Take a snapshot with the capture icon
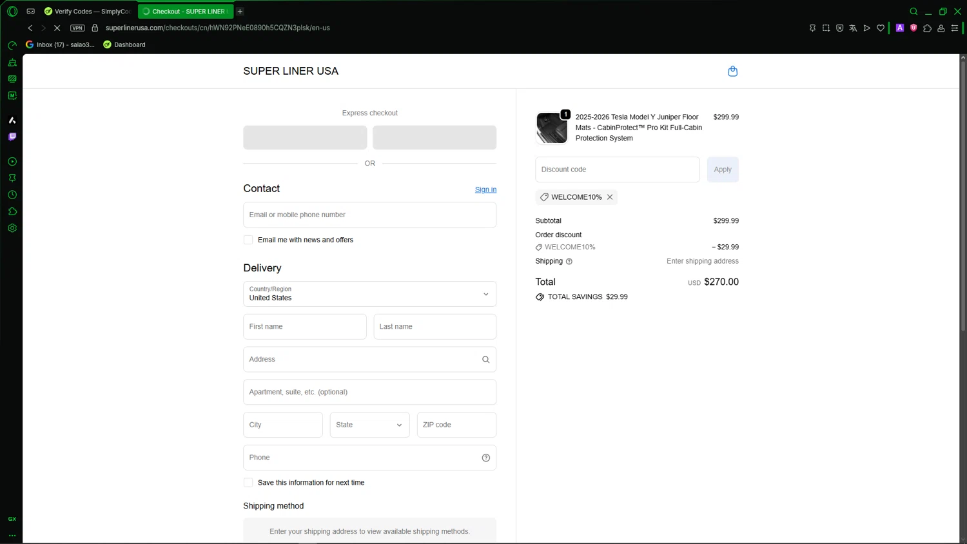The height and width of the screenshot is (544, 967). click(826, 28)
